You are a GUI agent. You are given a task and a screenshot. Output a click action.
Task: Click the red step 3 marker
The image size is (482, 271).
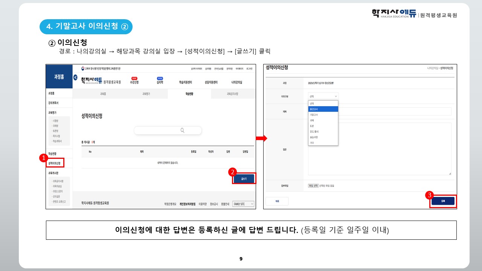pyautogui.click(x=430, y=195)
